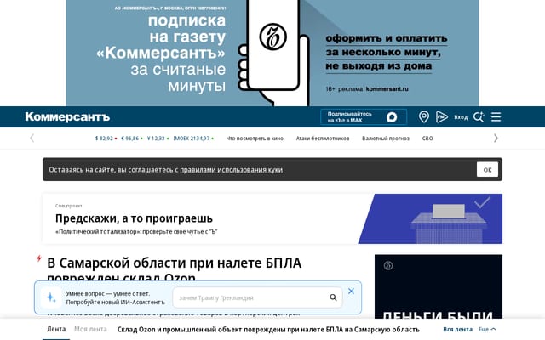The width and height of the screenshot is (545, 340).
Task: Click the ballot box banner image
Action: click(430, 219)
